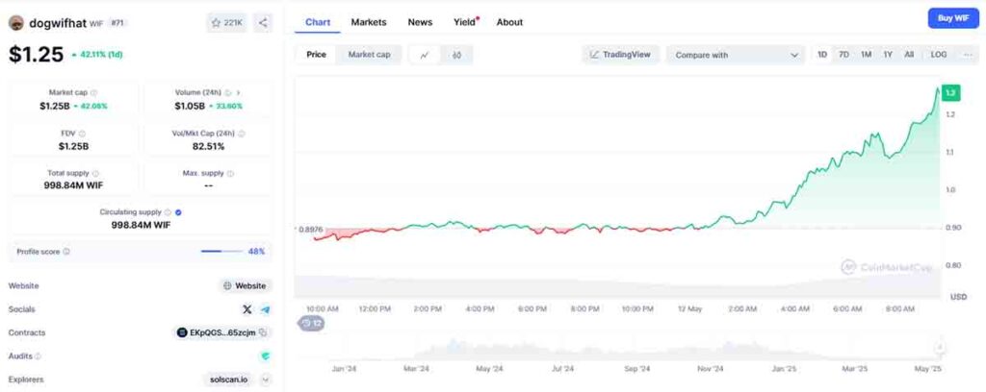Select the Price chart toggle

[316, 55]
